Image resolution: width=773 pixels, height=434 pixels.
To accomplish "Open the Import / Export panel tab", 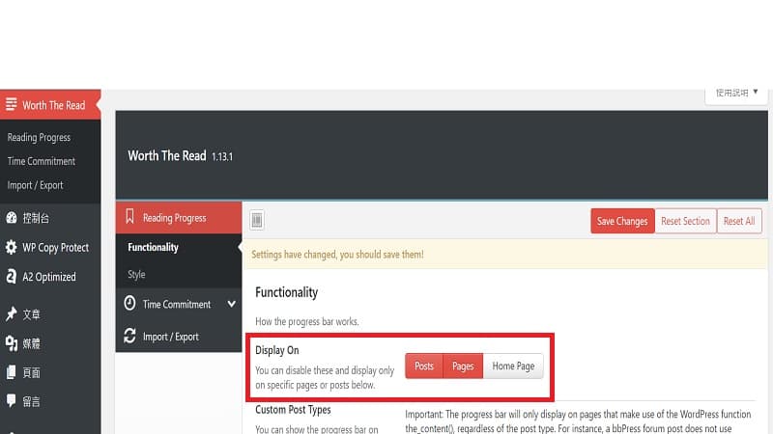I will click(x=170, y=337).
